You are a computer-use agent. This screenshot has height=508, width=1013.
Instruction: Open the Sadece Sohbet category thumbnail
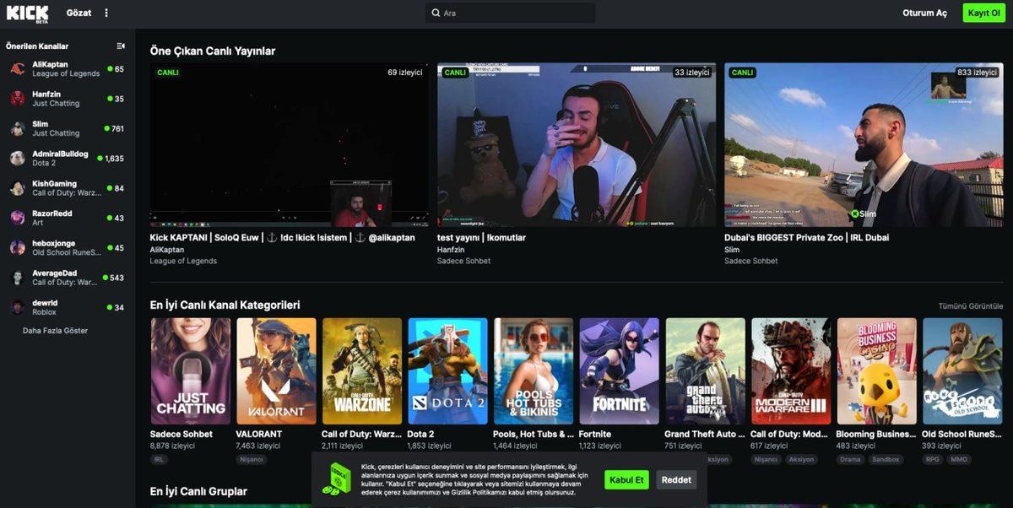click(190, 370)
